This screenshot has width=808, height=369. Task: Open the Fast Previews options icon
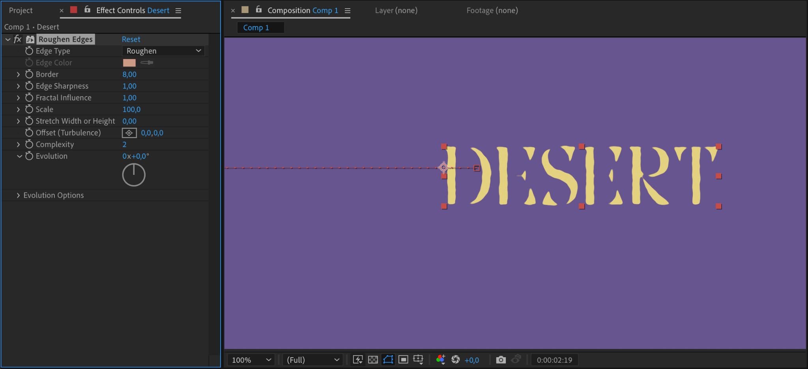click(x=358, y=360)
